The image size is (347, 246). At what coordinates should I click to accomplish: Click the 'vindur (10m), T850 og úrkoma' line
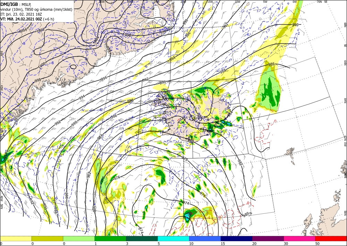click(x=36, y=9)
